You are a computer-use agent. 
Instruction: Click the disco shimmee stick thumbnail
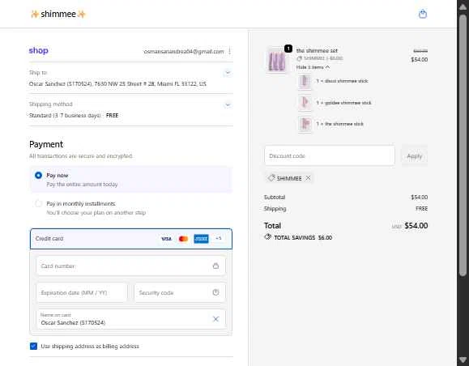click(x=305, y=81)
